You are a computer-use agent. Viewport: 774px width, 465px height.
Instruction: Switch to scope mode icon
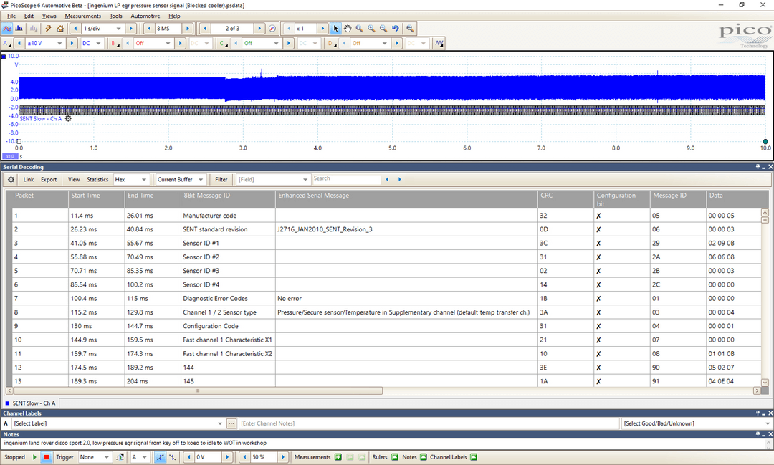[x=7, y=29]
